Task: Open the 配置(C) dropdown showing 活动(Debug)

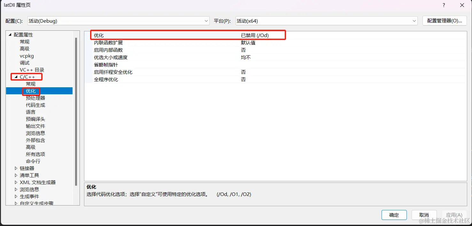Action: [x=118, y=21]
